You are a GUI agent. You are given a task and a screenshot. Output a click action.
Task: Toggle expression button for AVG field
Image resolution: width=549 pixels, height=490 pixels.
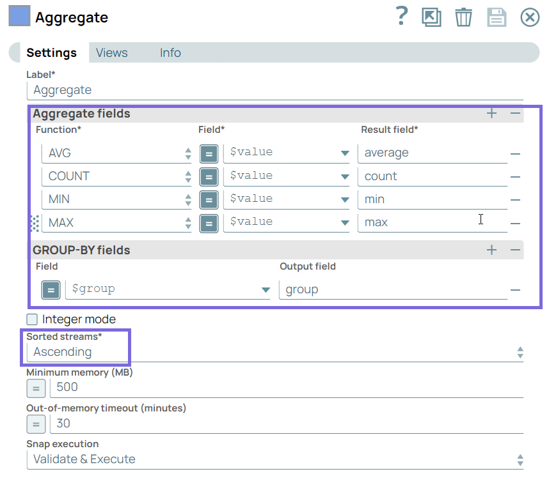209,153
